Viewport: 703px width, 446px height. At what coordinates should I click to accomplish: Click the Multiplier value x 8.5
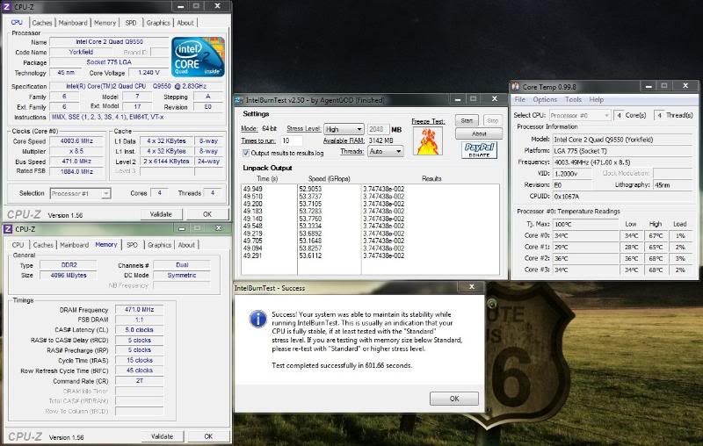tap(77, 151)
